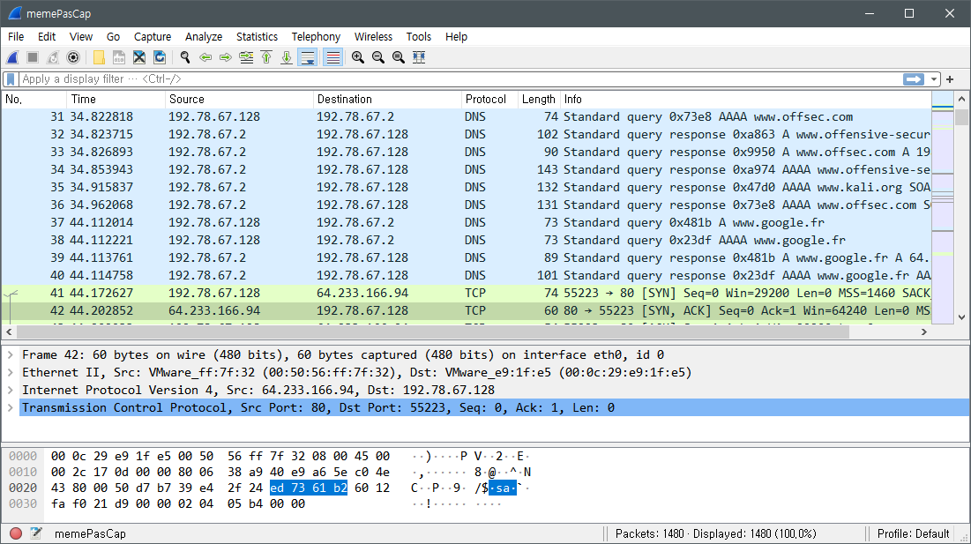
Task: Jump to the last packet
Action: pos(287,57)
